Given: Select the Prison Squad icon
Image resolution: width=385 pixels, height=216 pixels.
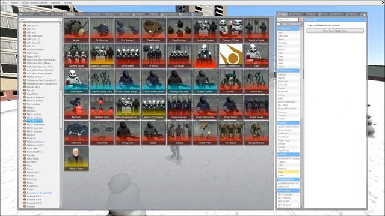Looking at the screenshot, I should (x=257, y=107).
